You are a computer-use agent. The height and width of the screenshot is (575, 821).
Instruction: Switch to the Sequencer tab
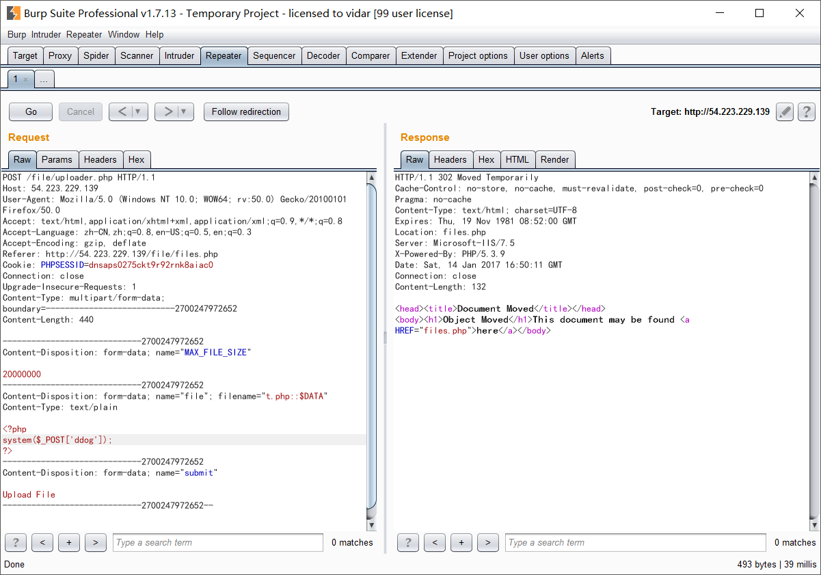point(274,55)
